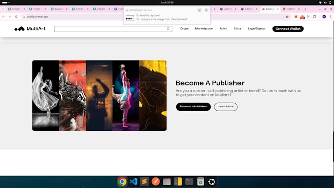The image size is (334, 188).
Task: Click the magnifier icon in the search box
Action: [168, 29]
